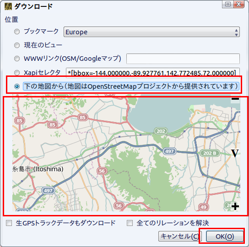
Task: Enable 生GPSトラックデータもダウンロード checkbox
Action: (9, 223)
